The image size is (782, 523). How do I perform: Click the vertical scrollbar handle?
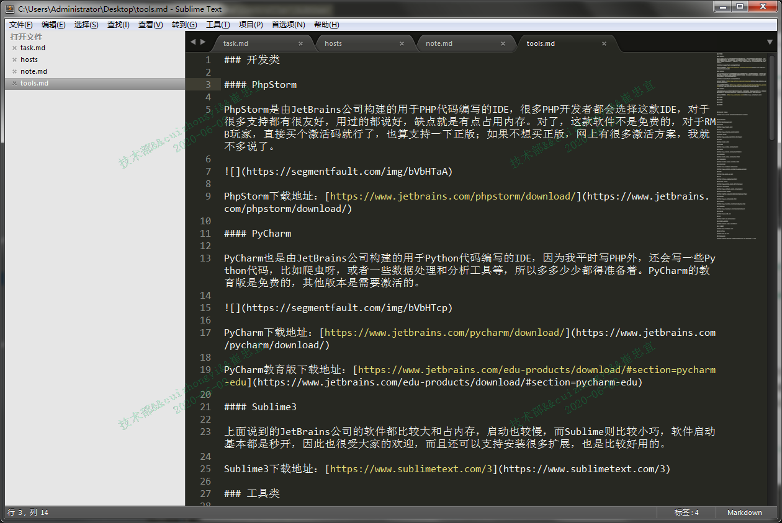coord(772,98)
